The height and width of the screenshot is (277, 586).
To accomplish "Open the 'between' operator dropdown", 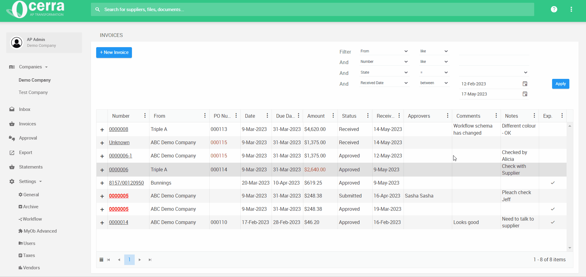I will click(x=434, y=83).
